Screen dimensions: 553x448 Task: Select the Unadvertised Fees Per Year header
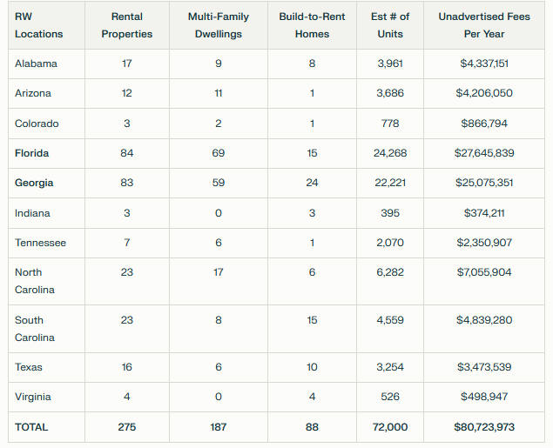[484, 25]
